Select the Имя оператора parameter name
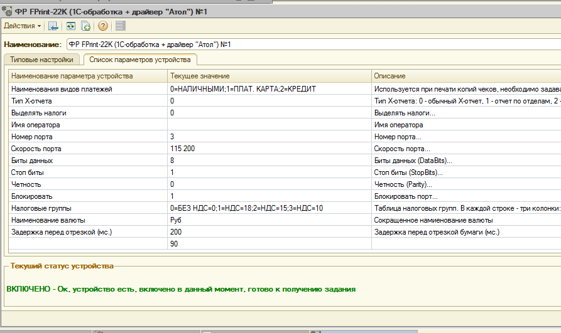Viewport: 561px width, 333px height. pos(35,125)
